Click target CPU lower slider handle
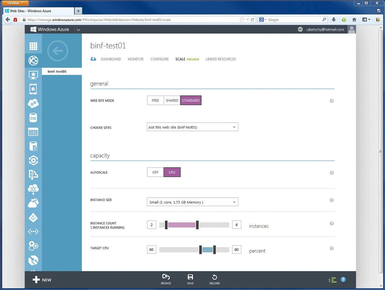The height and width of the screenshot is (290, 385). pyautogui.click(x=201, y=250)
